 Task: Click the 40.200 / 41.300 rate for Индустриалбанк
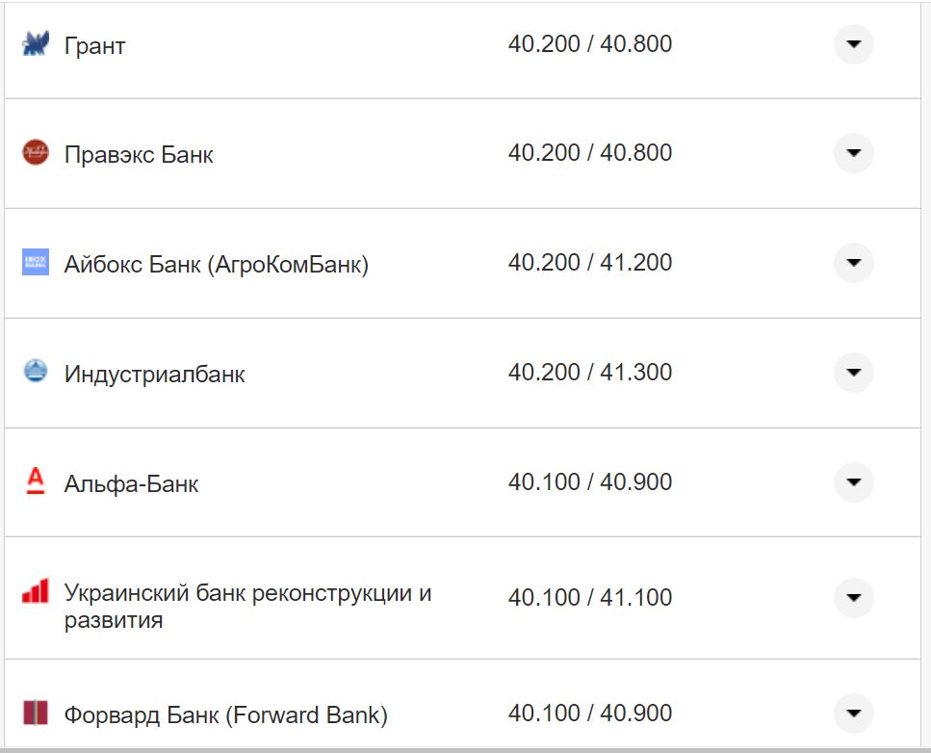(591, 372)
